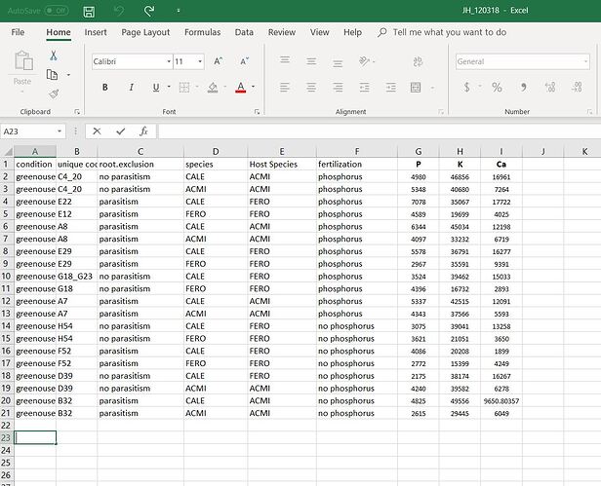The width and height of the screenshot is (601, 486).
Task: Select the Format Painter brush
Action: [x=54, y=93]
